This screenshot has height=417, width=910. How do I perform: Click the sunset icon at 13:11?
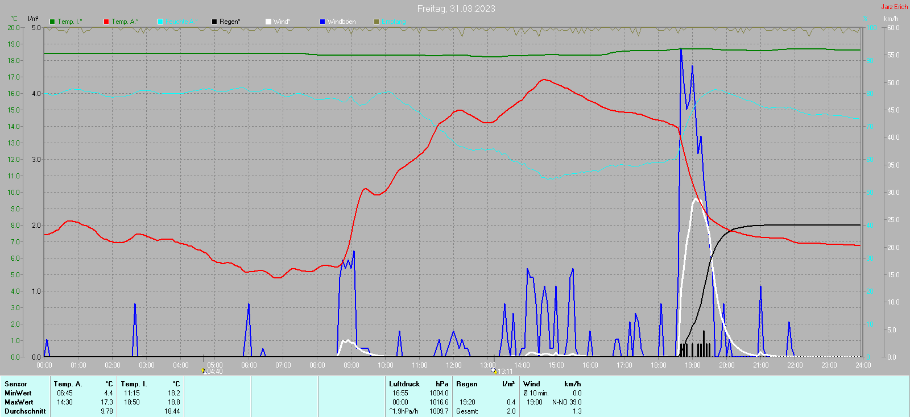[x=494, y=371]
